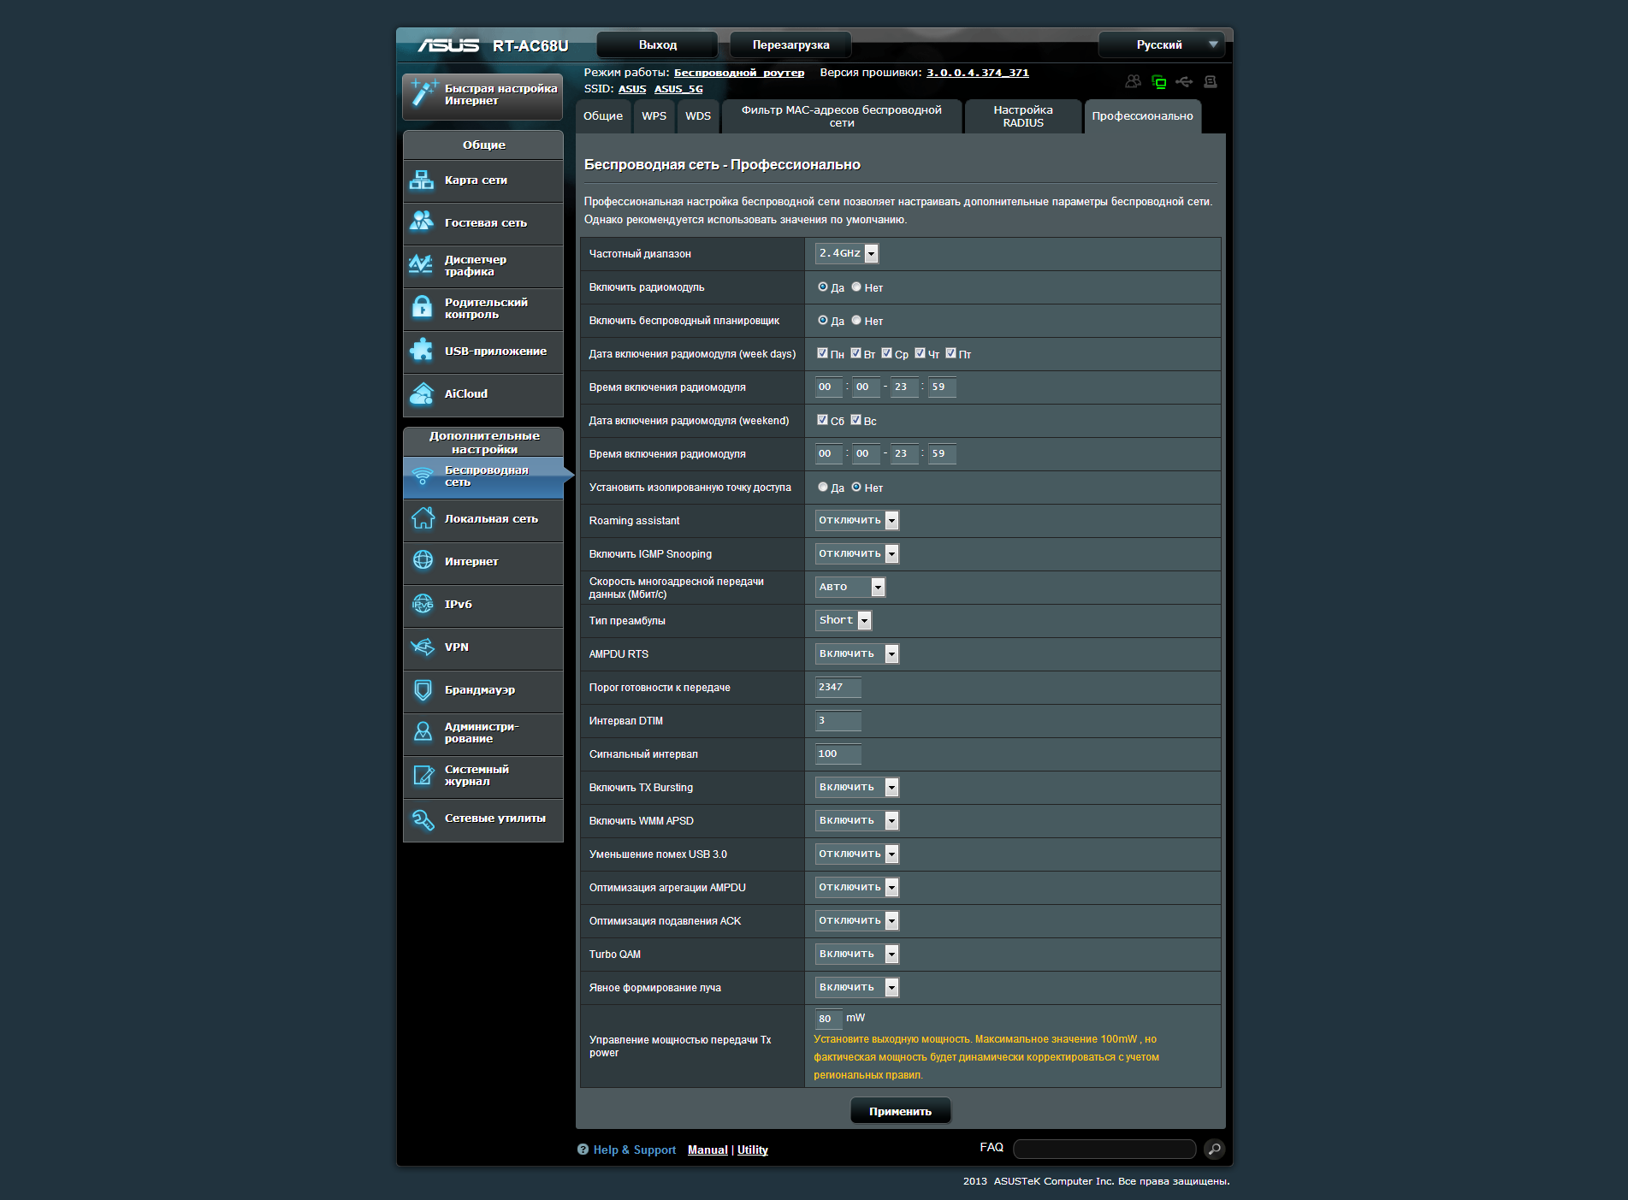Screen dimensions: 1628x1200
Task: Toggle the Сб weekend checkbox
Action: pyautogui.click(x=822, y=420)
